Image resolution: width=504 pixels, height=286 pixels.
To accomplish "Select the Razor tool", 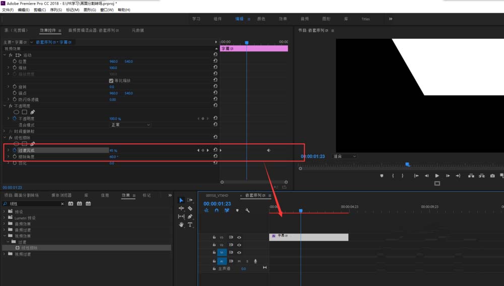I will (190, 208).
